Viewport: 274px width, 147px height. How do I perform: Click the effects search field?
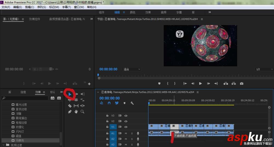point(25,98)
